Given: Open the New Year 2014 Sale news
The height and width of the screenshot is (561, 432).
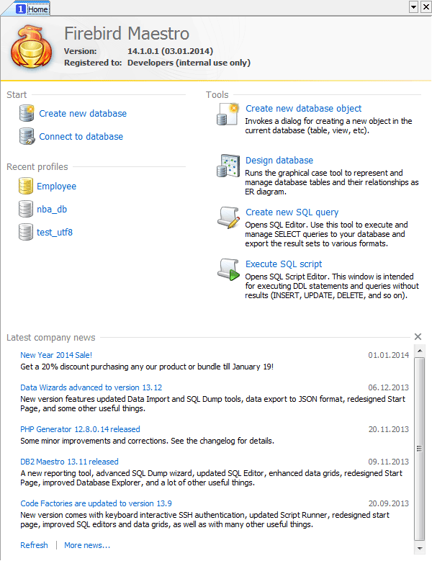Looking at the screenshot, I should click(56, 355).
